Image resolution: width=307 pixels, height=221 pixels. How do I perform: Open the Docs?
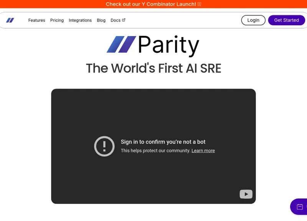[116, 20]
